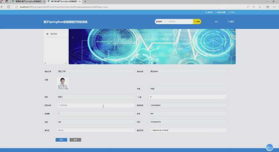Click the 职称 input field
279x152 pixels.
point(96,97)
